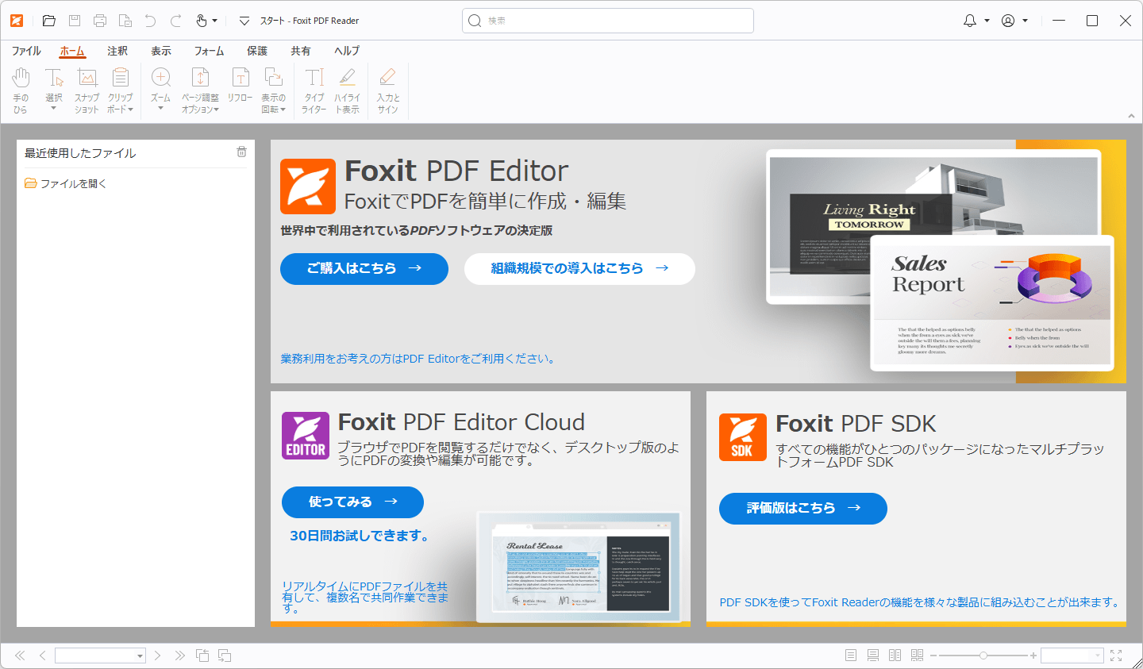
Task: Open ページ調整オプション page fit options
Action: tap(200, 90)
